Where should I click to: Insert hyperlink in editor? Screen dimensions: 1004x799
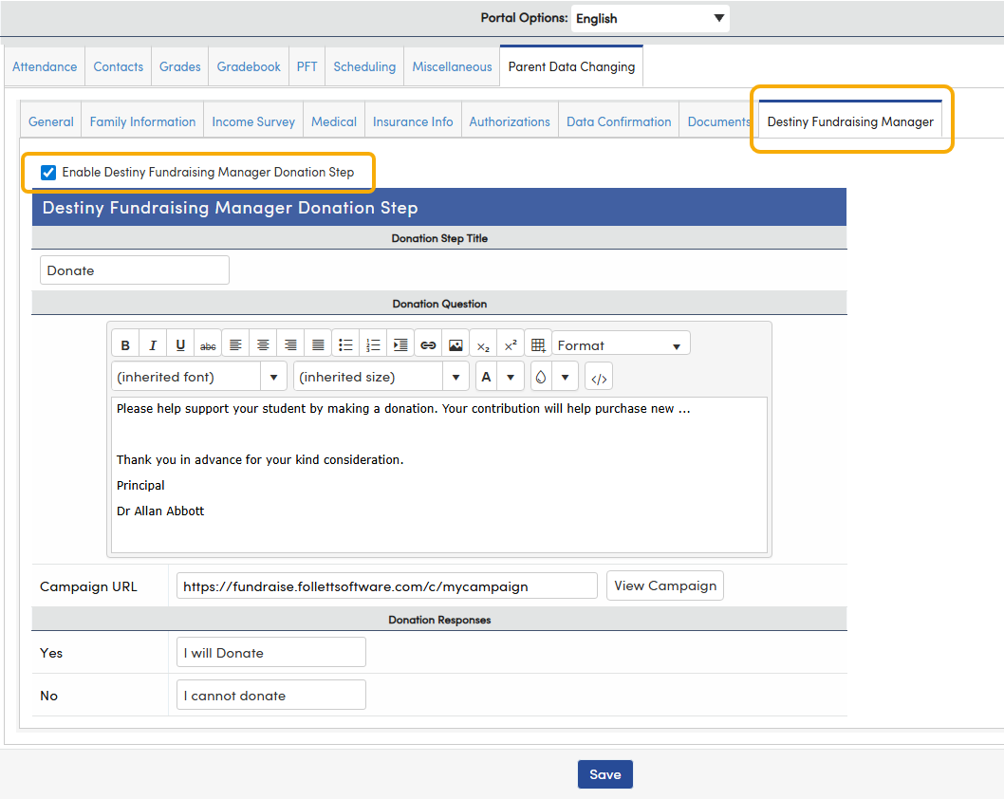tap(428, 345)
